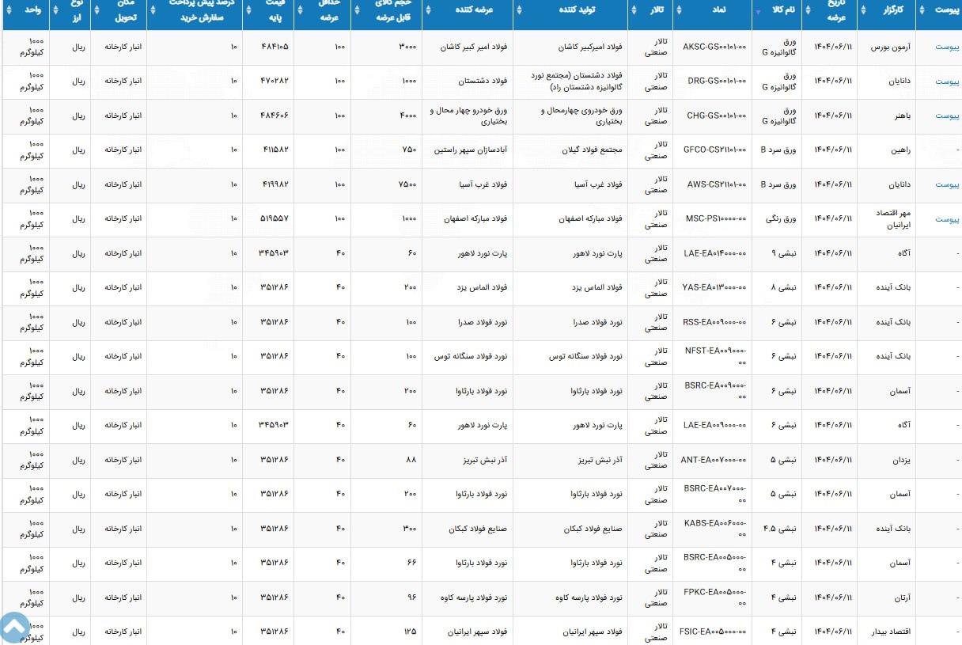Click producer مجتمع فولاد گیلان

click(x=593, y=150)
